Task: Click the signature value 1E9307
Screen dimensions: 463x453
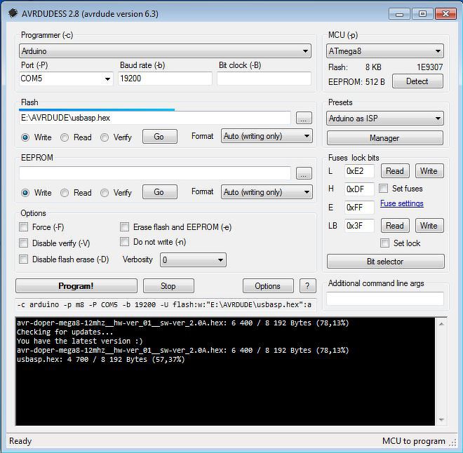Action: tap(429, 67)
